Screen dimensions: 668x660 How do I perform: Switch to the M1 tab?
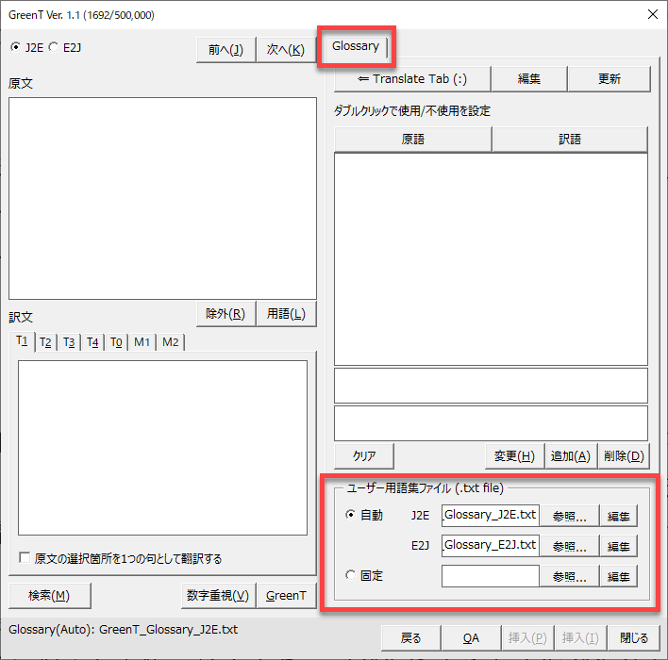pyautogui.click(x=142, y=342)
